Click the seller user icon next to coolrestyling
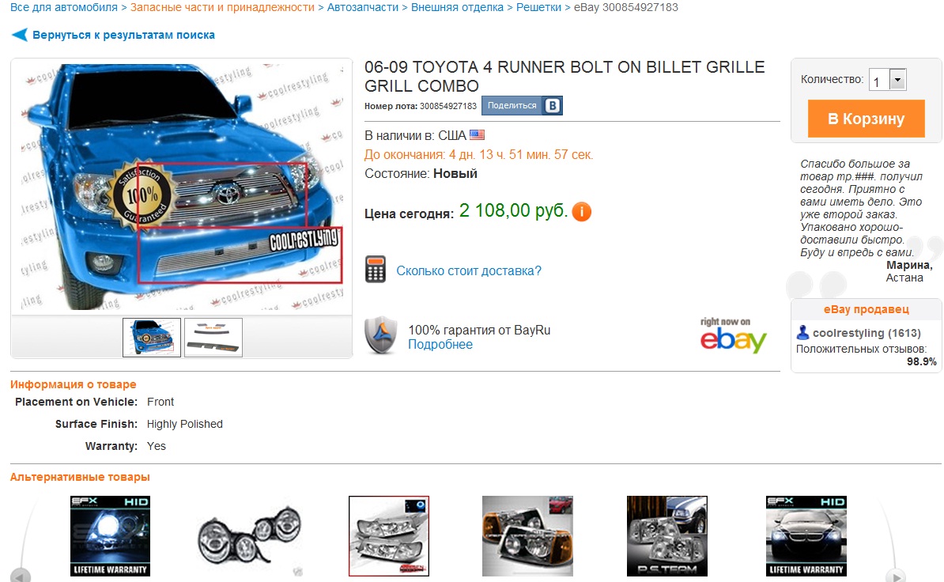The height and width of the screenshot is (582, 944). click(x=802, y=332)
